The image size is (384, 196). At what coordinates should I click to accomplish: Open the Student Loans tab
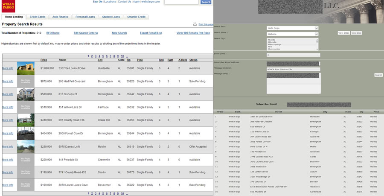111,17
